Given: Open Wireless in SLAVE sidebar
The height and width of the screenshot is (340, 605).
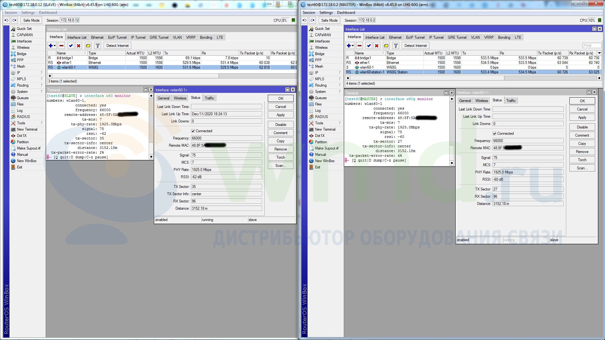Looking at the screenshot, I should [x=23, y=48].
